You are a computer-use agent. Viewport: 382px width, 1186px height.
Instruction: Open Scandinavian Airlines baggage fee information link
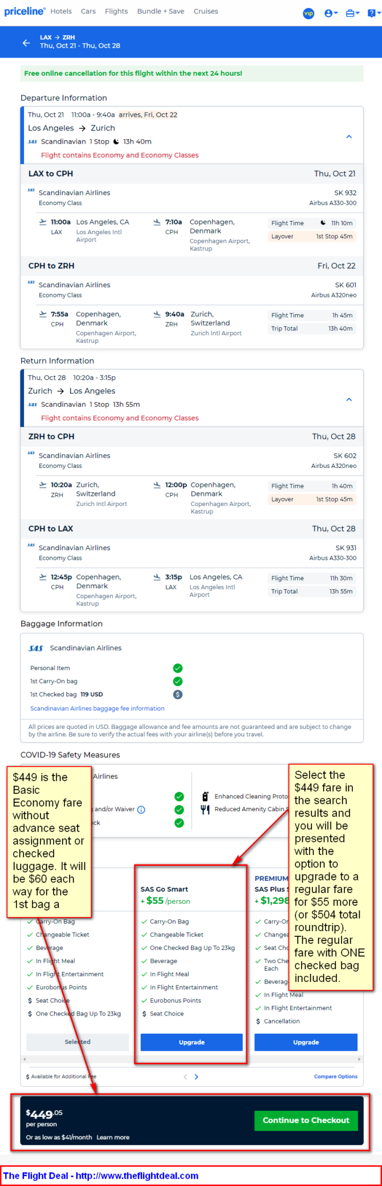pos(97,708)
